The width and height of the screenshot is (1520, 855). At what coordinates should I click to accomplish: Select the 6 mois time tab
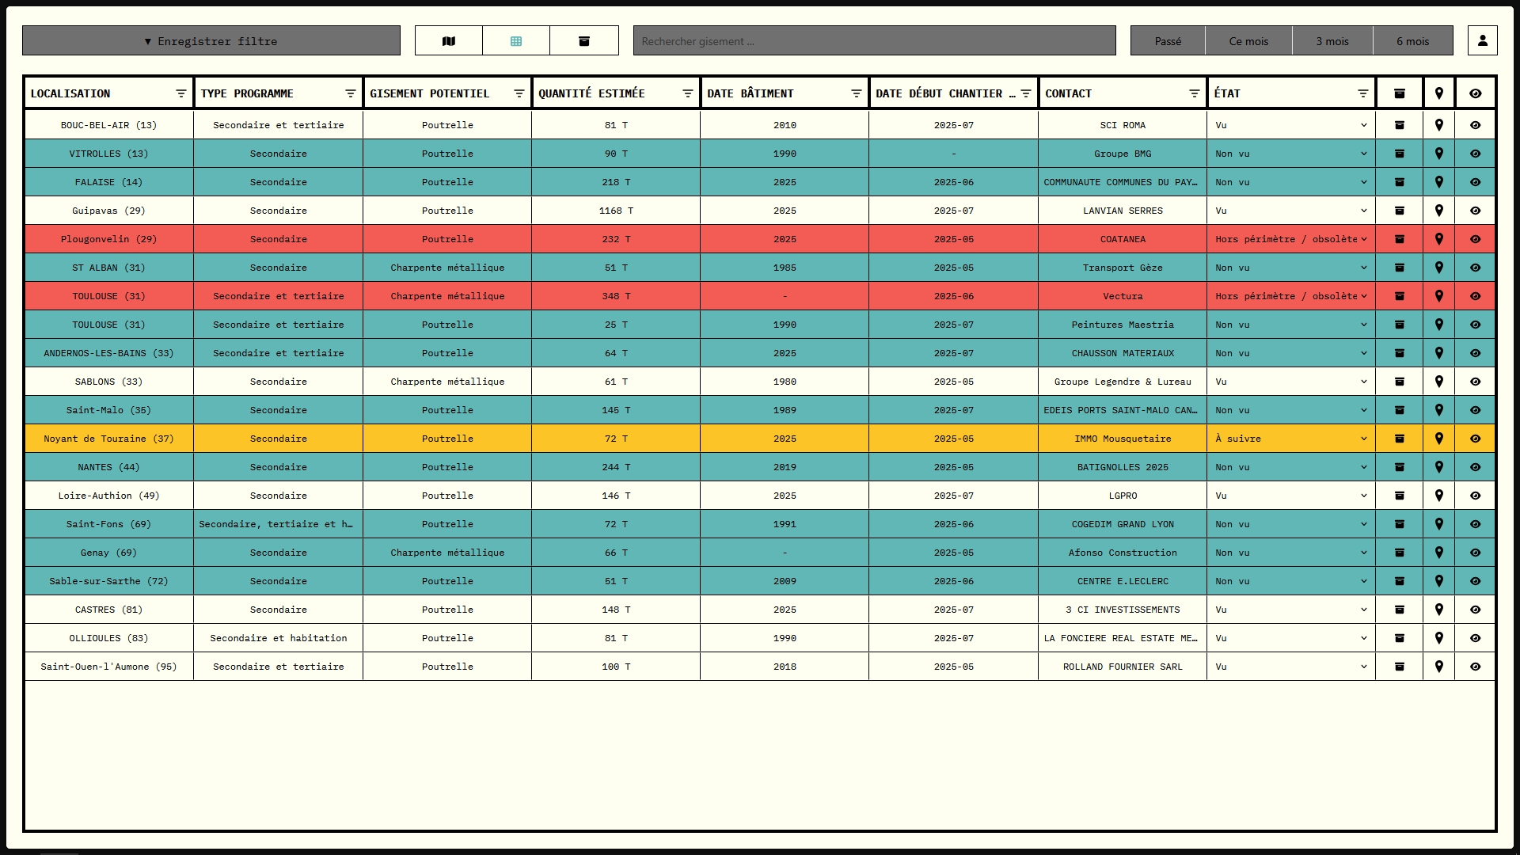pyautogui.click(x=1412, y=41)
